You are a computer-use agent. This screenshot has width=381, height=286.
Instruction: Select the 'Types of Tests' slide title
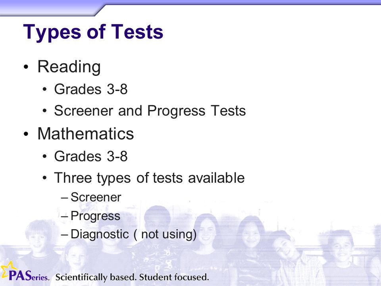pyautogui.click(x=93, y=32)
